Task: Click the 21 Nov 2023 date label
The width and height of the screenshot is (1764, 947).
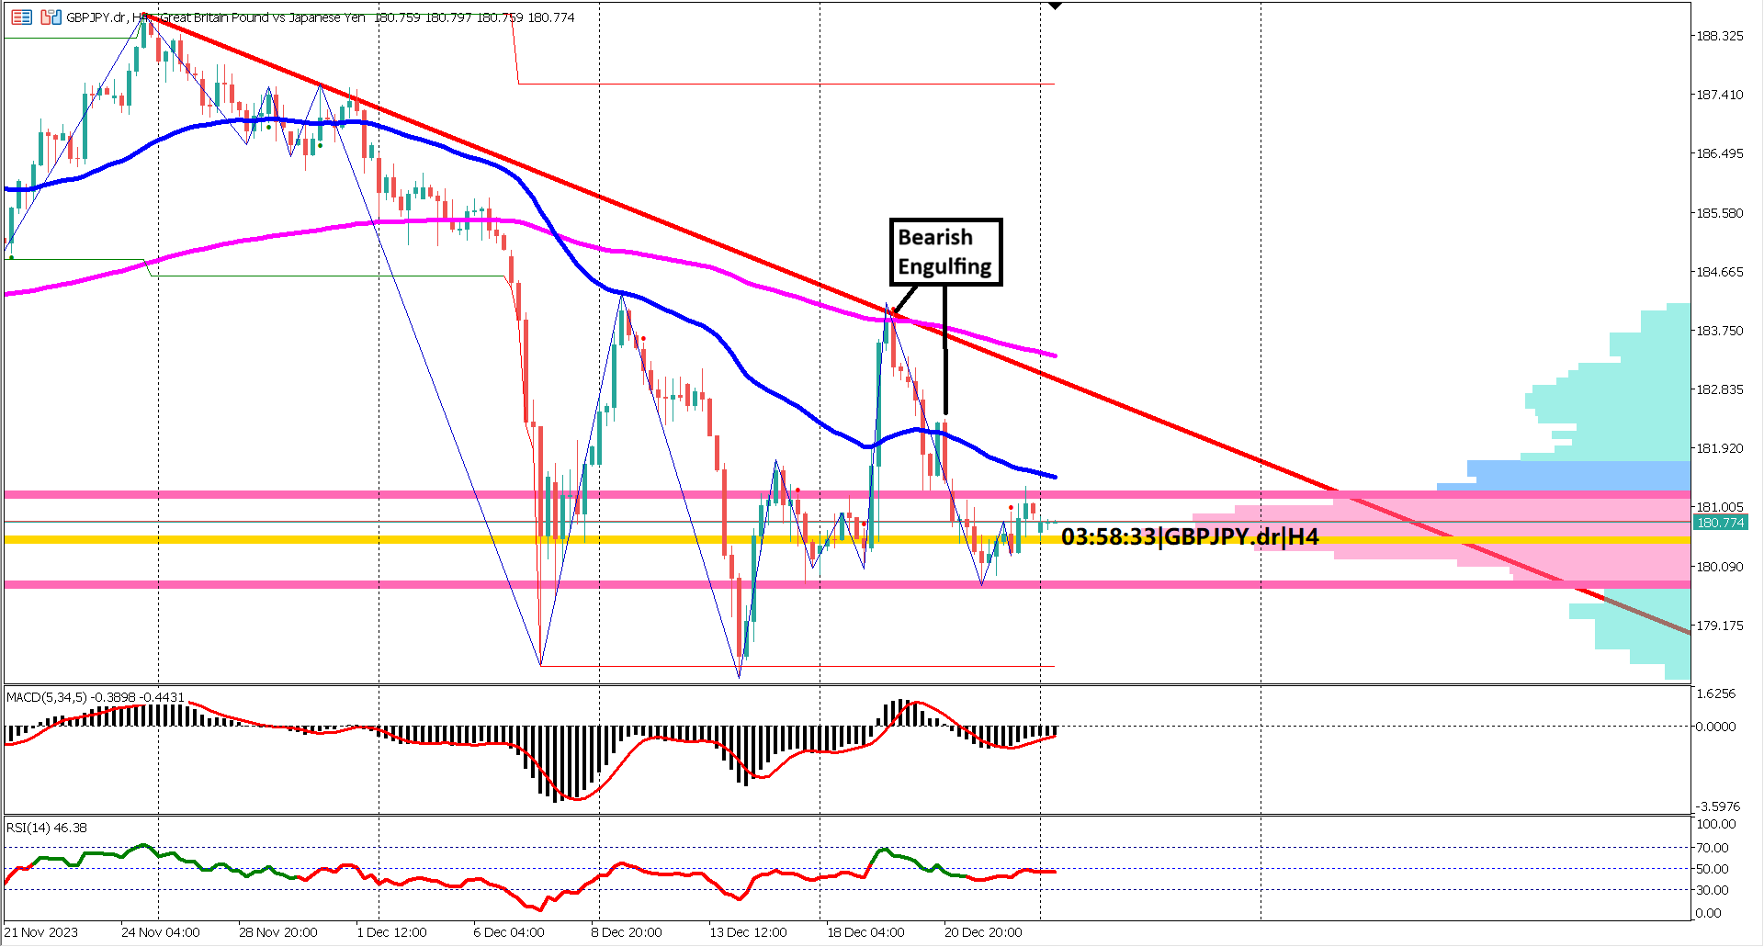Action: tap(40, 931)
